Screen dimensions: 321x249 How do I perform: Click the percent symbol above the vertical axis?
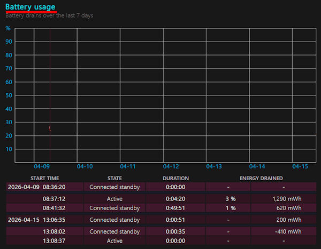[x=8, y=28]
